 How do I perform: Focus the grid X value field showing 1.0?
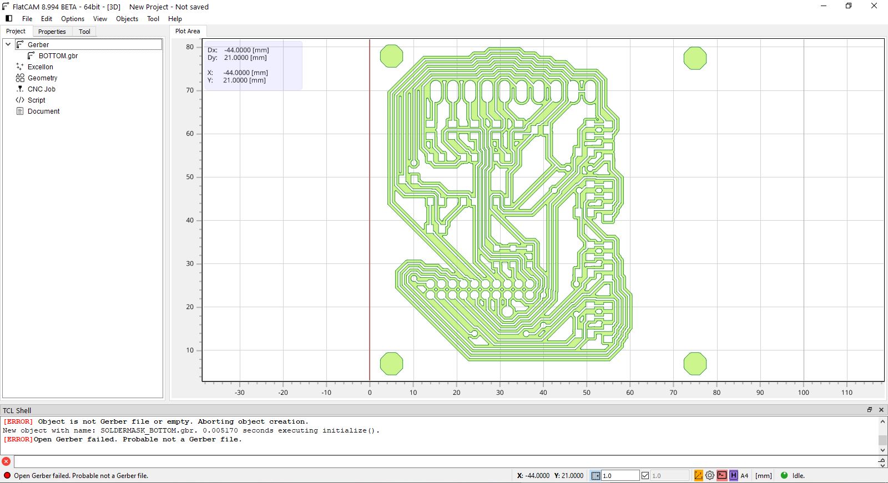click(x=620, y=475)
